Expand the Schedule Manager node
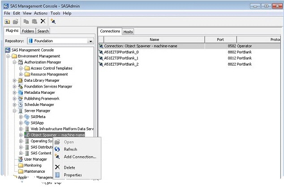This screenshot has width=284, height=188. click(x=14, y=105)
